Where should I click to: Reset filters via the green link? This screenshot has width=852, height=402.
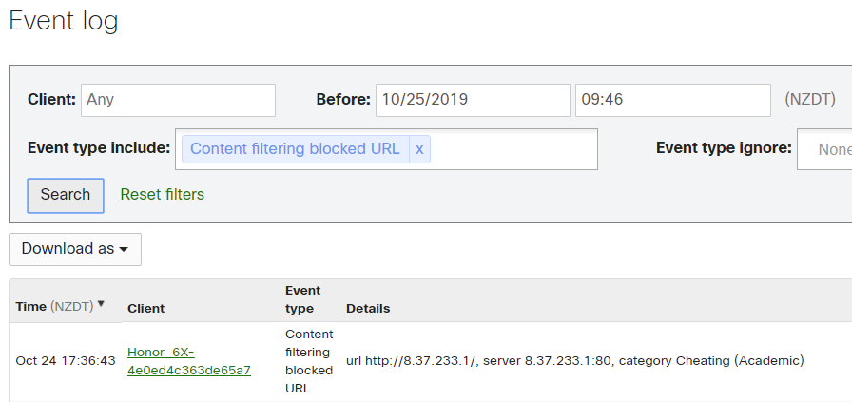(162, 195)
